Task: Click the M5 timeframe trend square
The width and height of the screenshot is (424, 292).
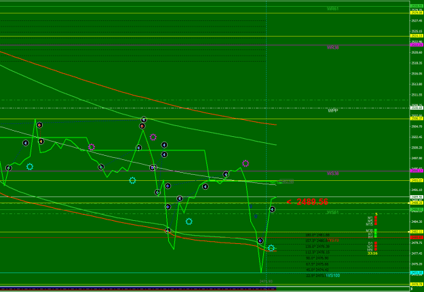Action: coord(376,221)
